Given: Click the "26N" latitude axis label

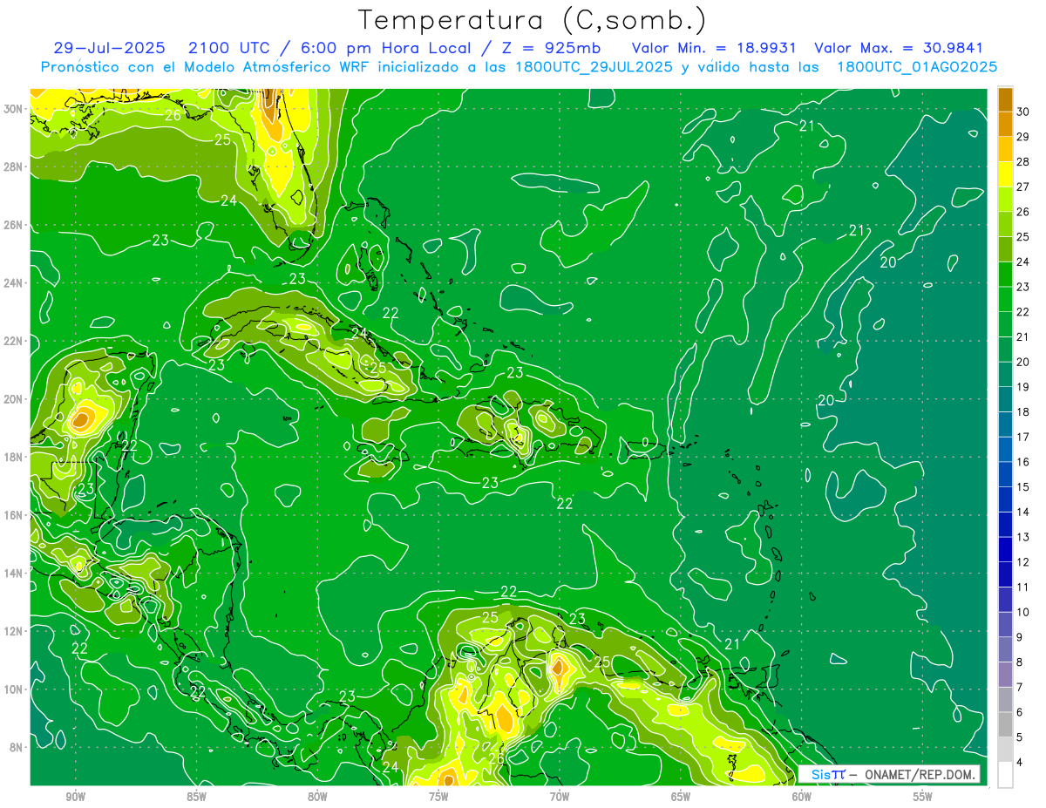Looking at the screenshot, I should (14, 225).
